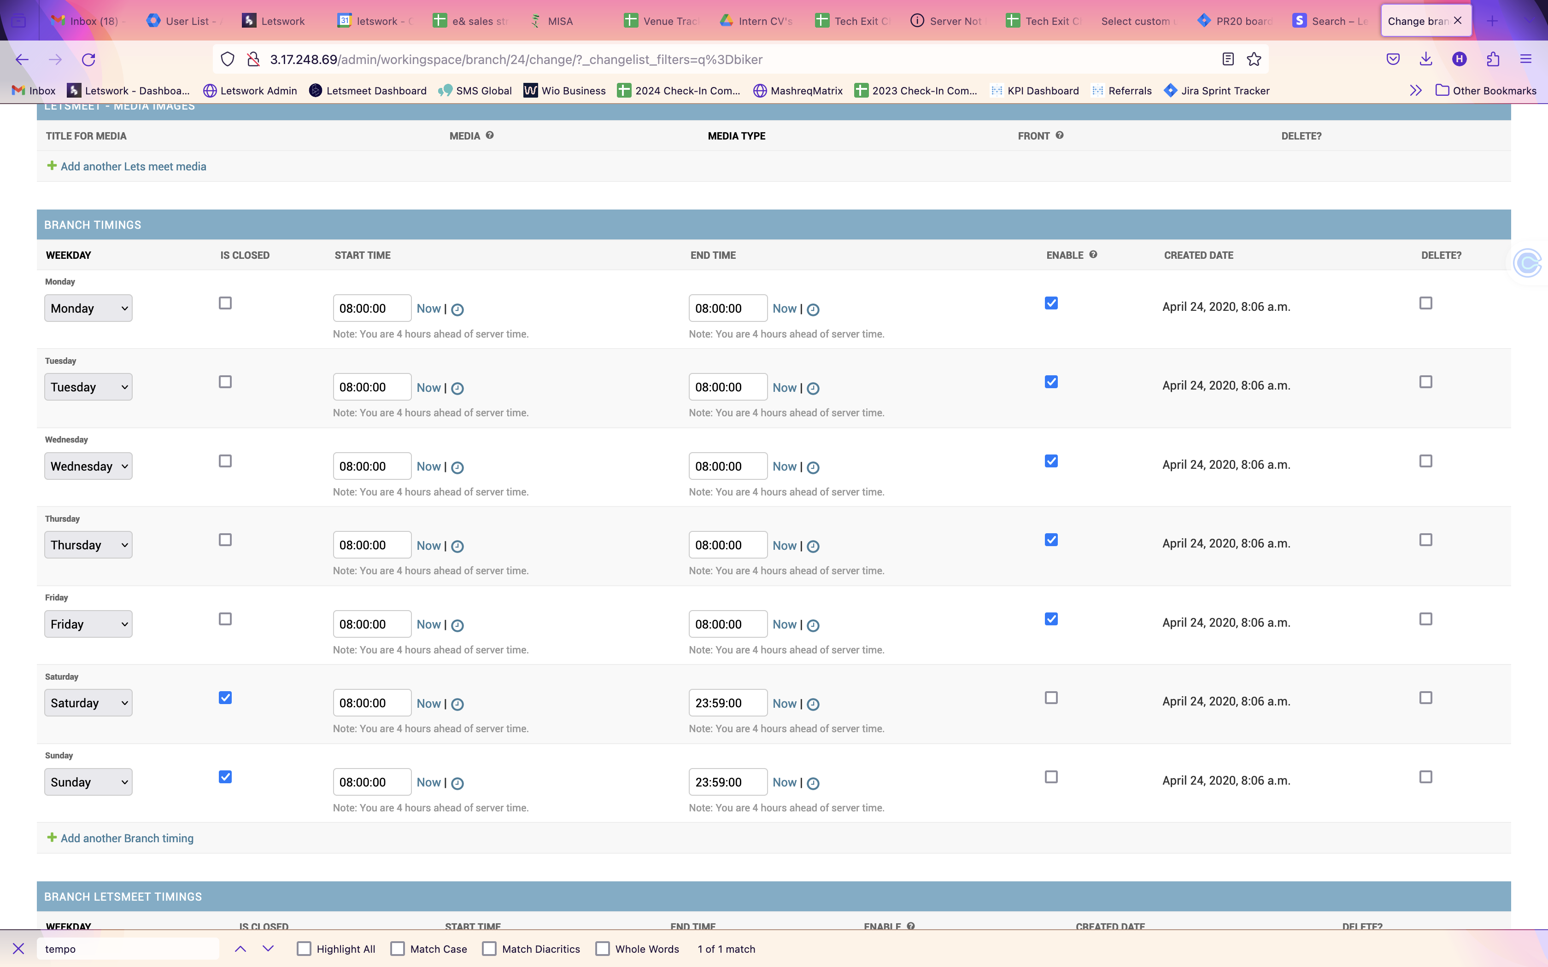This screenshot has height=967, width=1548.
Task: Open Letsmeet Dashboard bookmark
Action: [x=368, y=90]
